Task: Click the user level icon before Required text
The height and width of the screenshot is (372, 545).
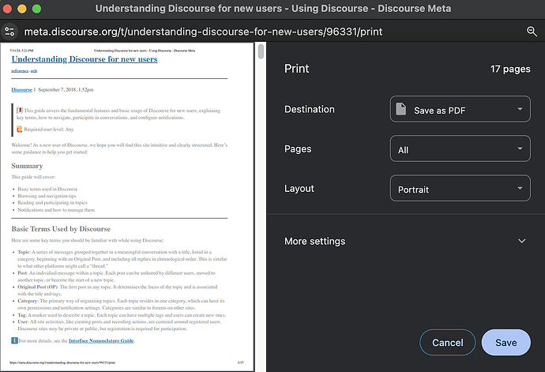Action: 20,128
